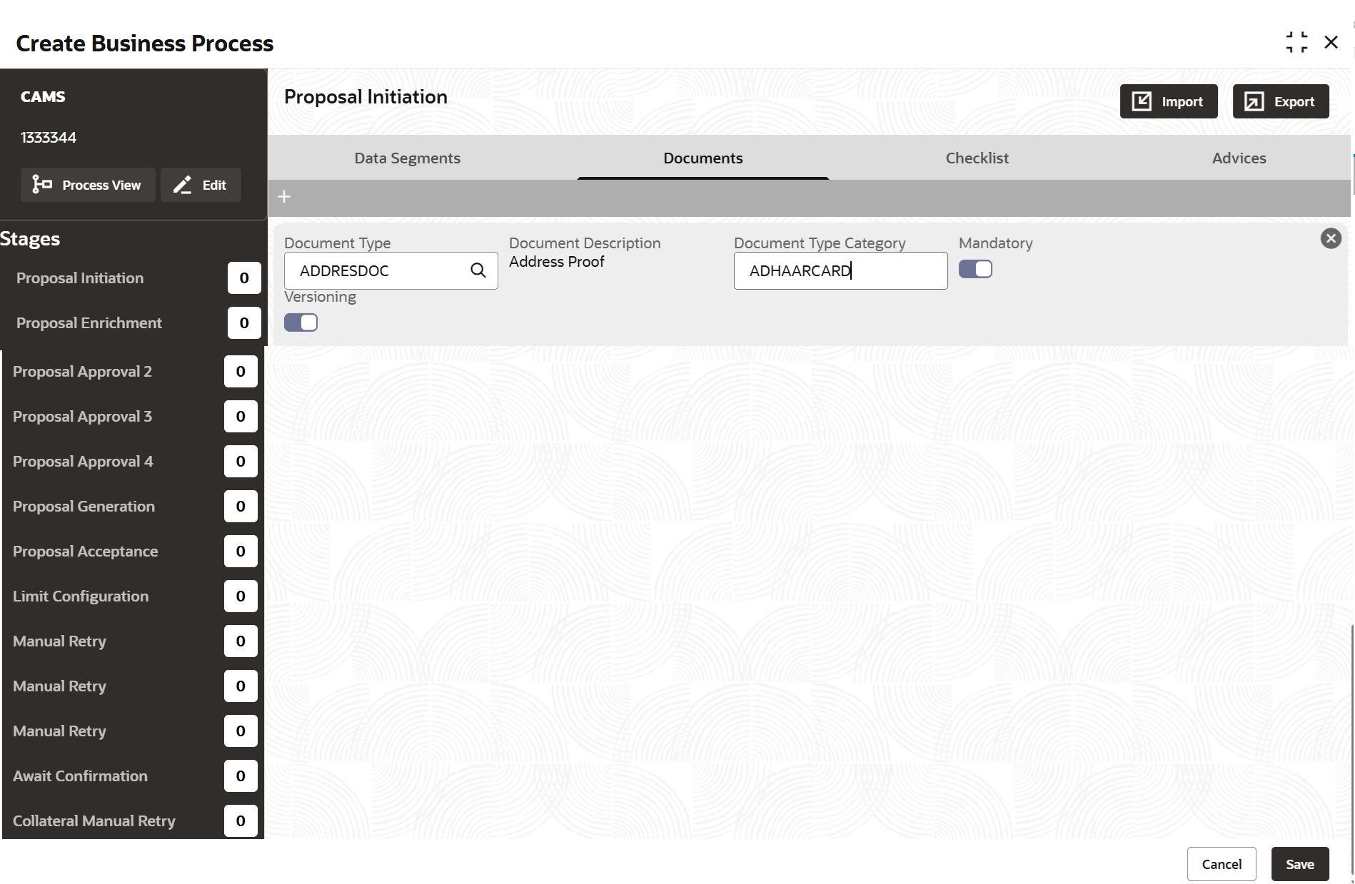Click the count badge beside Proposal Initiation stage
The height and width of the screenshot is (884, 1355).
pos(244,278)
